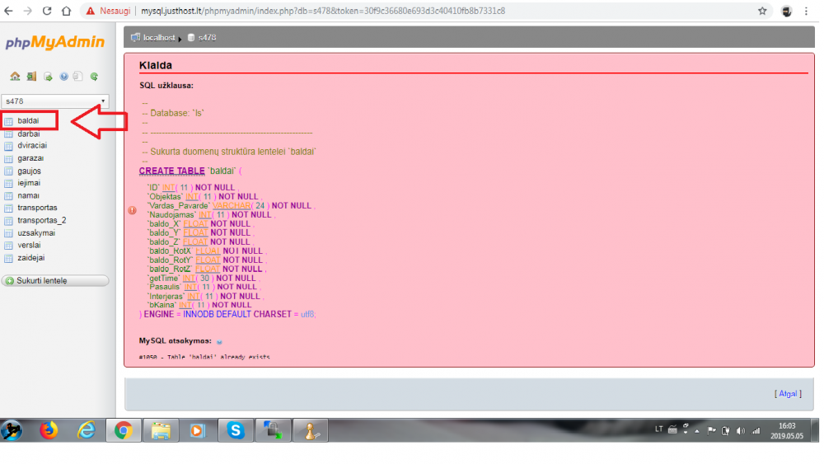Open phpMyAdmin documentation help icon
Image resolution: width=824 pixels, height=464 pixels.
point(63,77)
